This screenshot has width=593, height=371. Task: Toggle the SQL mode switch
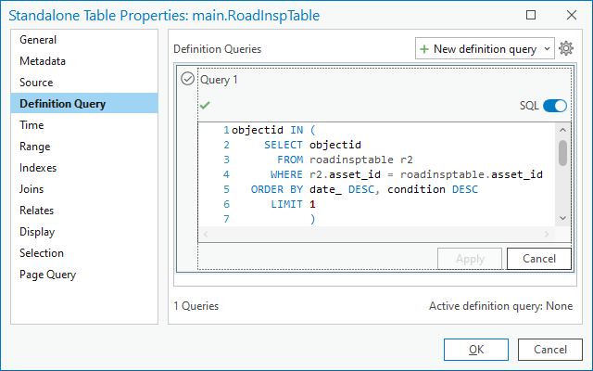pos(555,106)
